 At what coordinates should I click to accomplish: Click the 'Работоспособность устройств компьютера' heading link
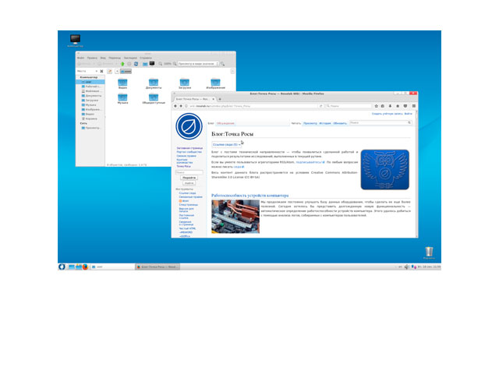(x=249, y=195)
